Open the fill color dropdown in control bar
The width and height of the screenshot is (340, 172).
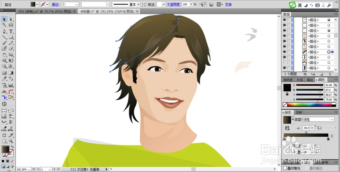coord(37,4)
